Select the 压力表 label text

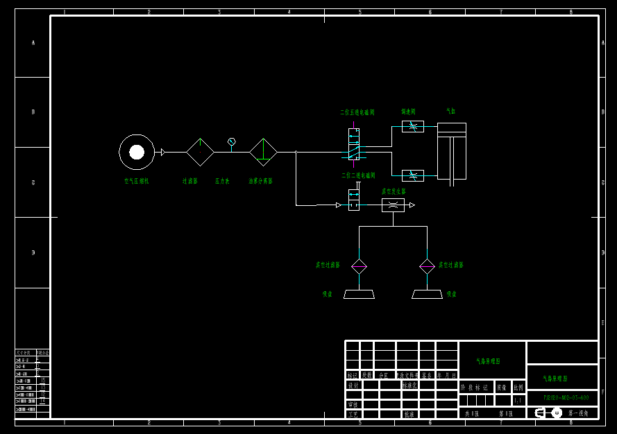(222, 181)
